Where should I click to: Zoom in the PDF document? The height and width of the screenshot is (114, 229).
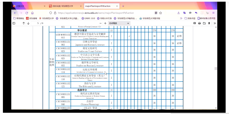105,23
